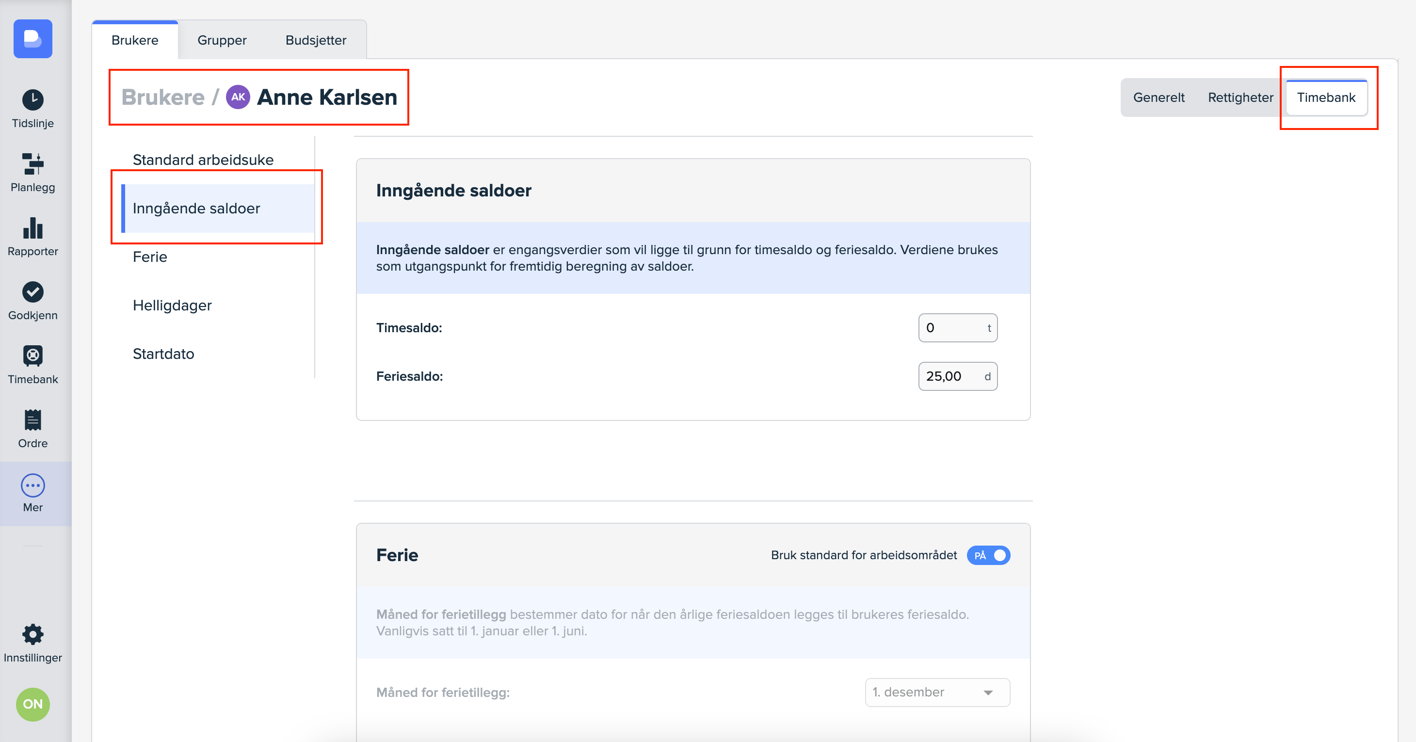Toggle 'Bruk standard for arbeidsområdet' switch
The height and width of the screenshot is (742, 1416).
coord(988,555)
